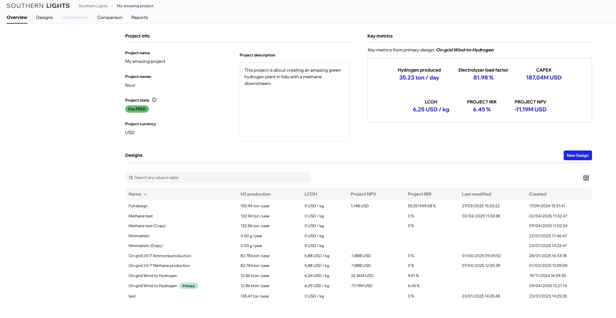Click created date 17/09/2024 15:31:41
616x318 pixels.
pyautogui.click(x=547, y=206)
